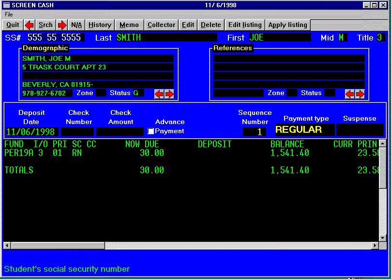This screenshot has width=391, height=279.
Task: Click the Collector button
Action: point(161,25)
